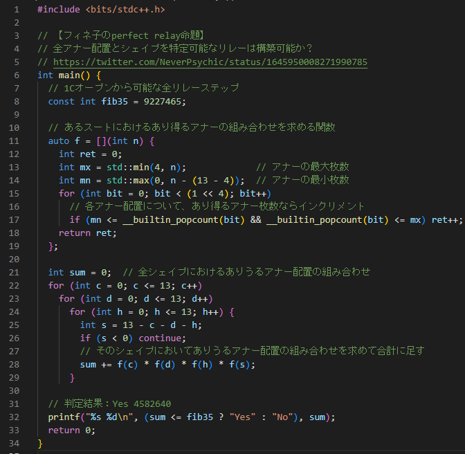Click the 'for (int h = 0;' loop line

[x=152, y=312]
